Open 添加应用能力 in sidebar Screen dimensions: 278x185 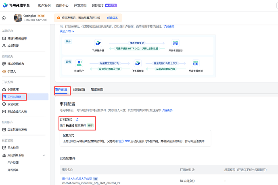(16, 64)
